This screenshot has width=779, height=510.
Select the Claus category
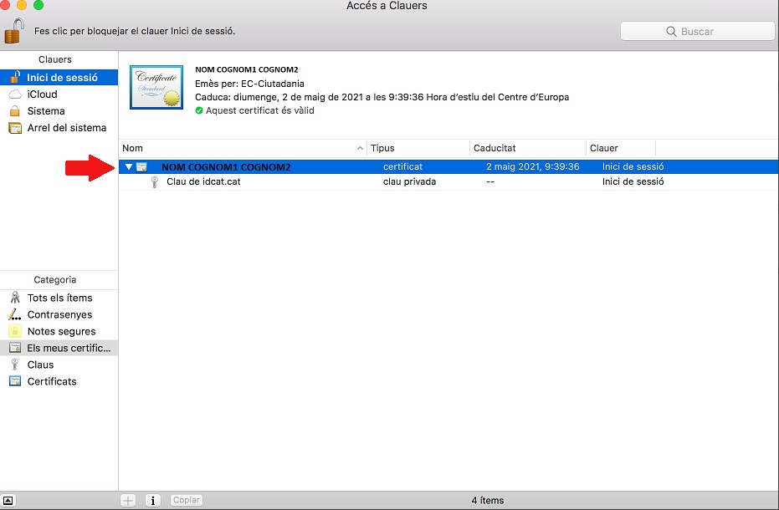(40, 365)
